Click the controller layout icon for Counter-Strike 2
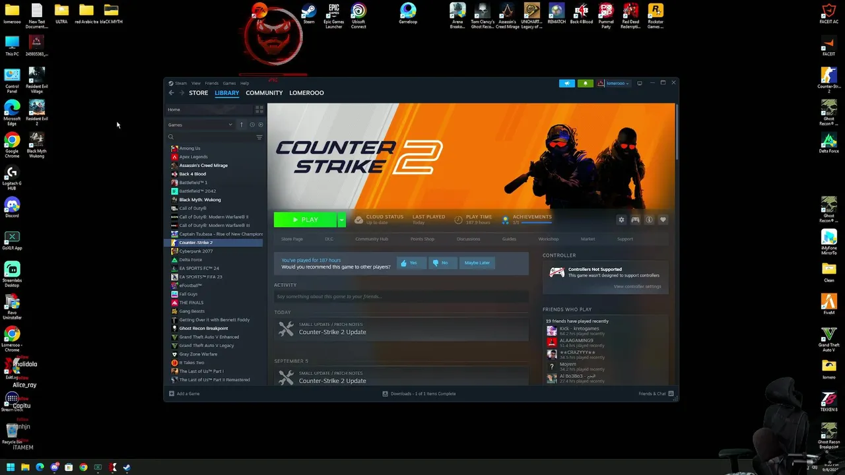 coord(635,220)
